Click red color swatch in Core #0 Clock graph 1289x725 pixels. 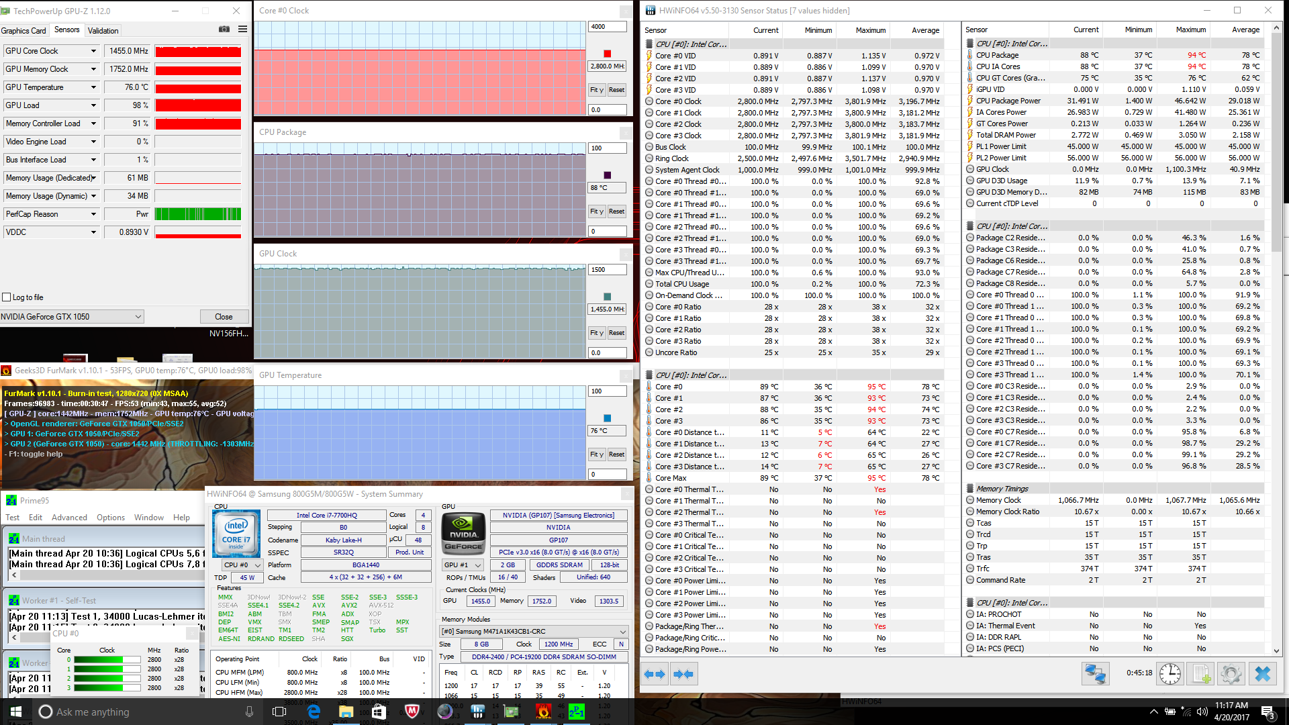[x=607, y=54]
